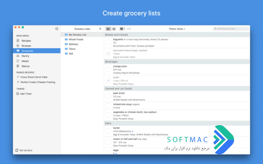The width and height of the screenshot is (263, 164).
Task: Click the Add Grocery Item field
Action: [231, 29]
